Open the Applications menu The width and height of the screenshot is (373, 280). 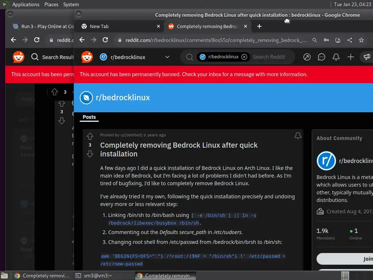(26, 4)
